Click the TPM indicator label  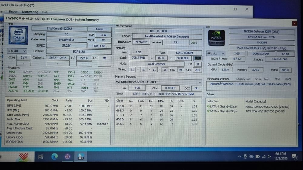(x=277, y=79)
